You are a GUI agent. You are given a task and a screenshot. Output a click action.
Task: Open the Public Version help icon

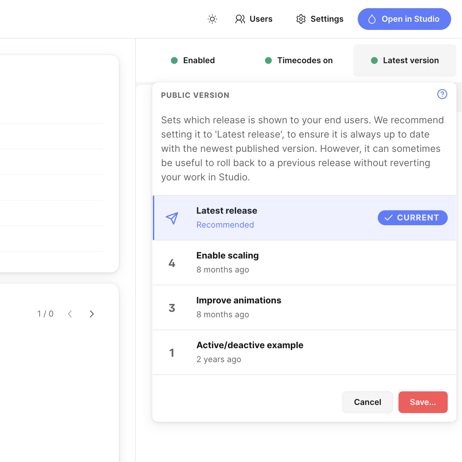coord(442,94)
